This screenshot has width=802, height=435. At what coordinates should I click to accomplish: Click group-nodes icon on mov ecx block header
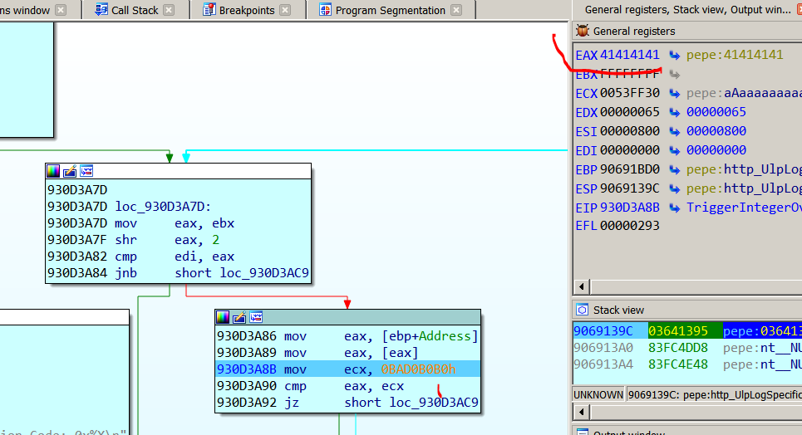tap(256, 317)
